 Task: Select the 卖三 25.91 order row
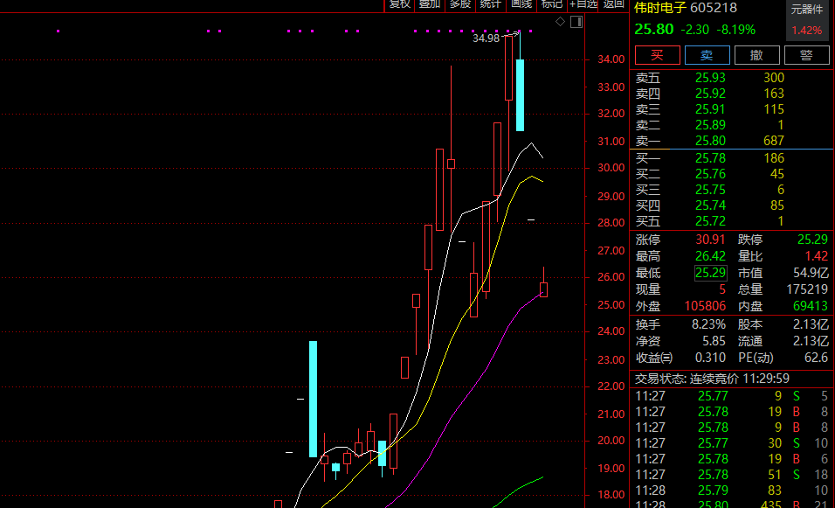point(732,109)
